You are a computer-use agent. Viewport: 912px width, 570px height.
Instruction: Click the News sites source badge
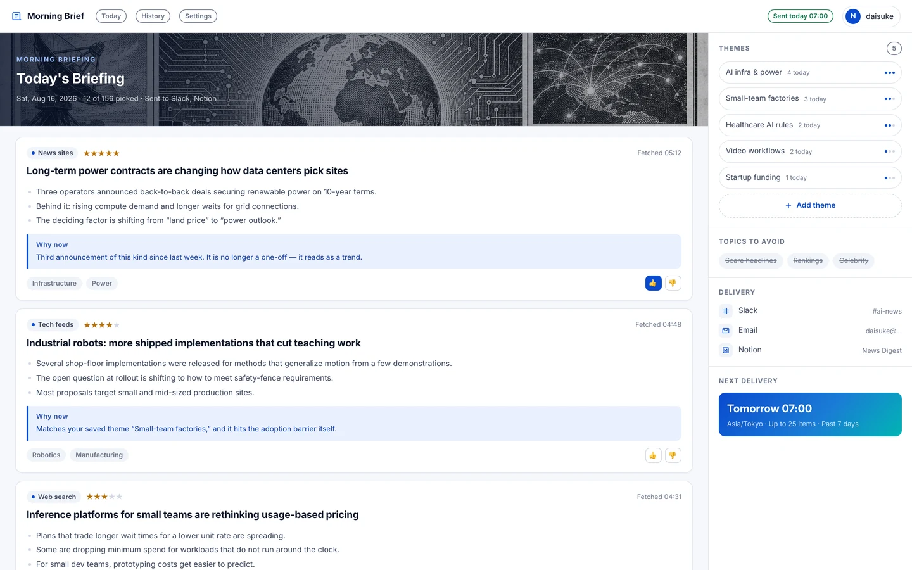click(x=53, y=153)
